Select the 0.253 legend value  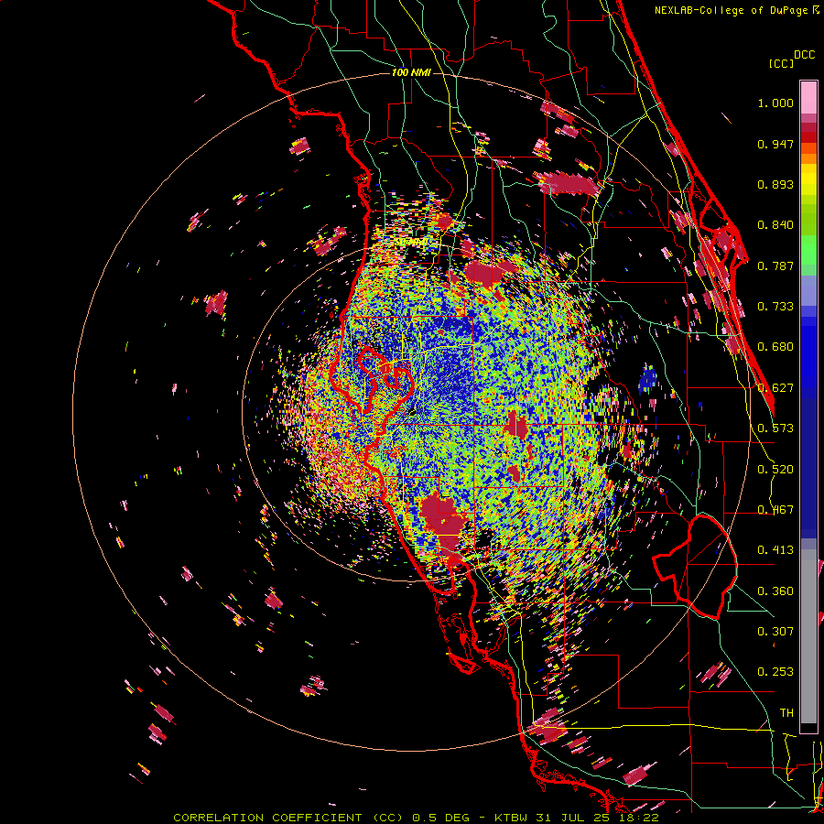click(x=775, y=672)
